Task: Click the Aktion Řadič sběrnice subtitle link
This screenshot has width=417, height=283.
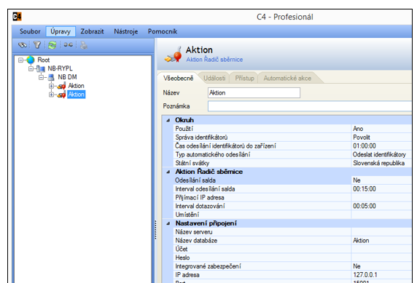Action: pos(214,60)
